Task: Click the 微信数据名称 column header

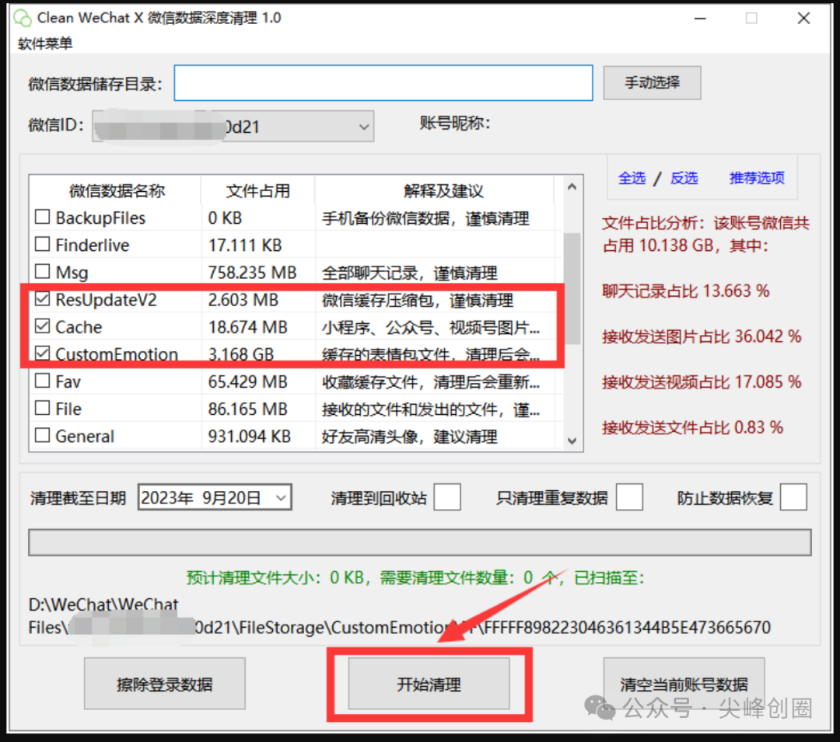Action: tap(116, 190)
